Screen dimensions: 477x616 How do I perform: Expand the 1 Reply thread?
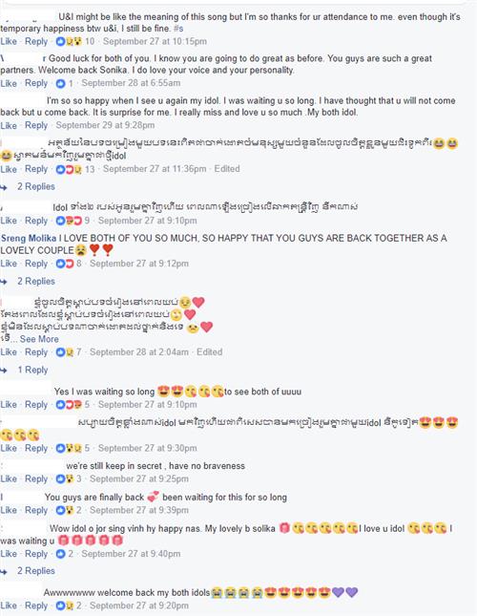[x=32, y=370]
